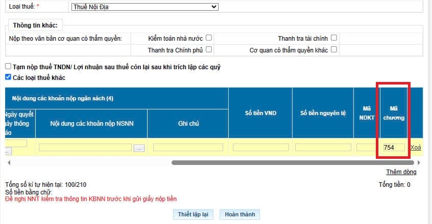Screen dimensions: 432x224
Task: Click the left arrow of horizontal scrollbar
Action: point(8,162)
